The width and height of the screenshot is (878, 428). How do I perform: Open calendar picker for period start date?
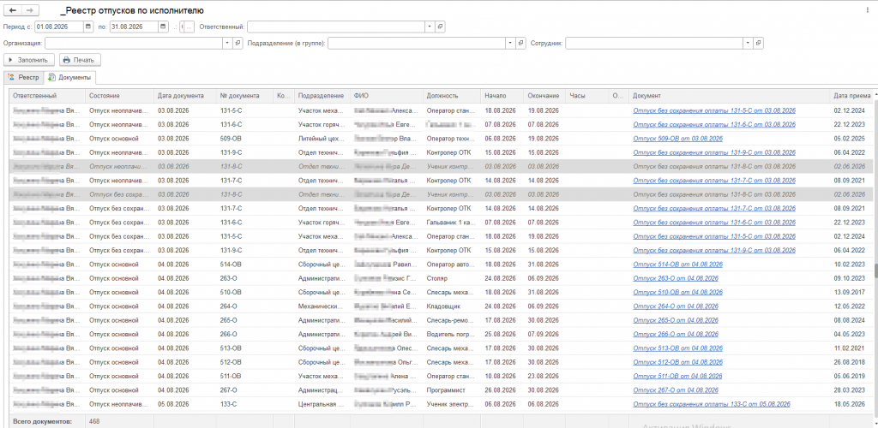pos(88,27)
